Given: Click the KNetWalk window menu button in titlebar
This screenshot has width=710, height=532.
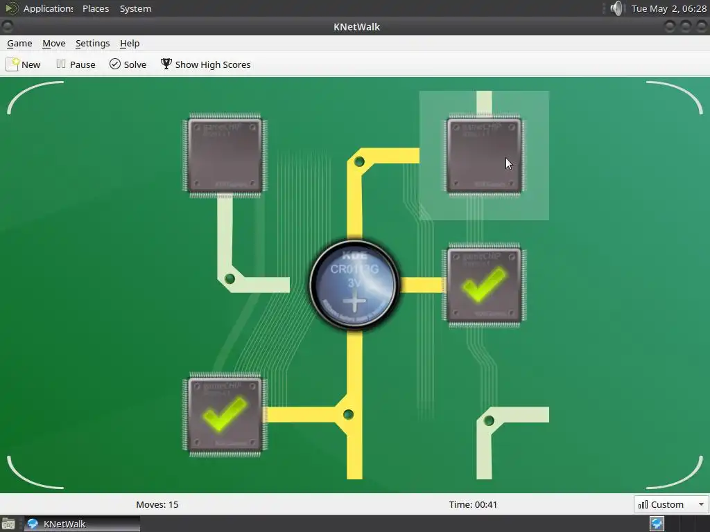Looking at the screenshot, I should coord(7,27).
